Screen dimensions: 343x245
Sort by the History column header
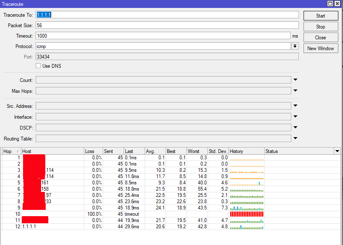tap(247, 151)
